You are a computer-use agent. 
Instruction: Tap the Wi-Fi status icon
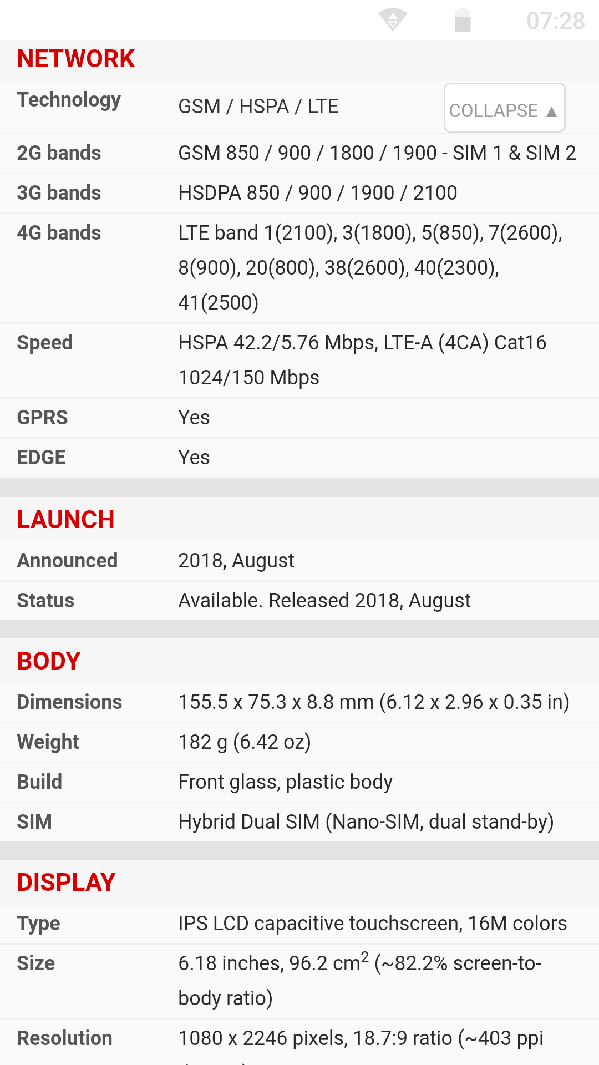click(x=393, y=20)
